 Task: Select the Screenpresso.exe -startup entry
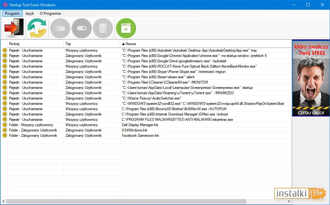coord(187,88)
